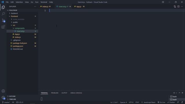This screenshot has width=185, height=104.
Task: Run Prettier from the status bar
Action: point(171,102)
